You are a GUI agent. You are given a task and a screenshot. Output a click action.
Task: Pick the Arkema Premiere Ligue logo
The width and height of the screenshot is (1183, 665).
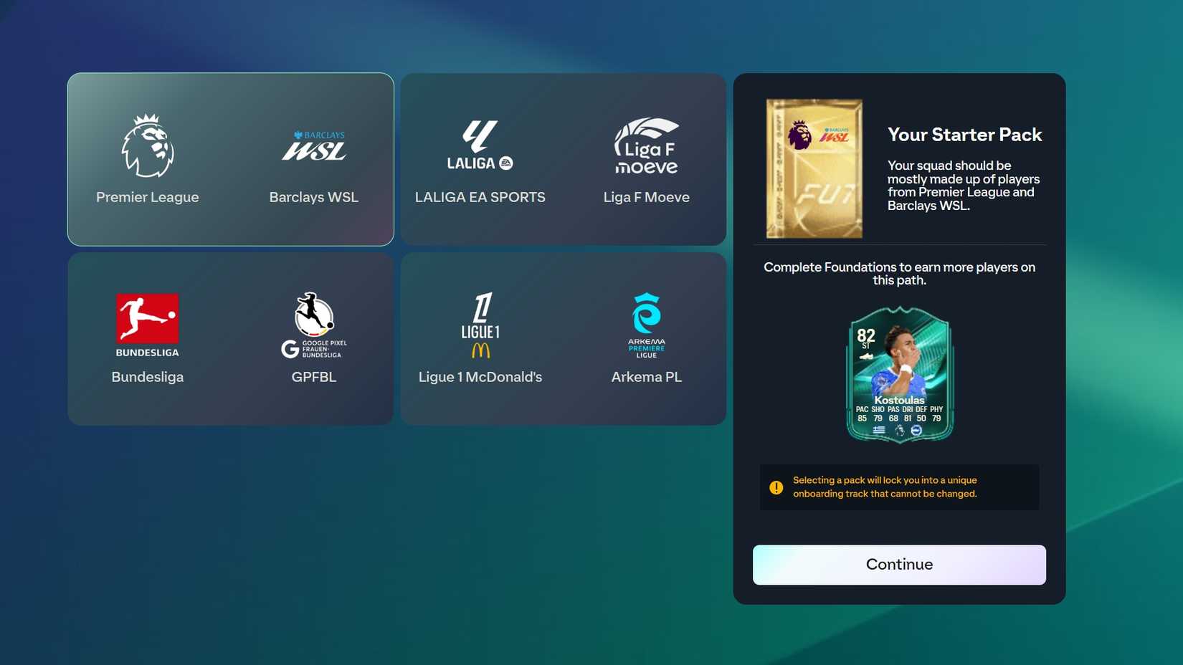647,325
